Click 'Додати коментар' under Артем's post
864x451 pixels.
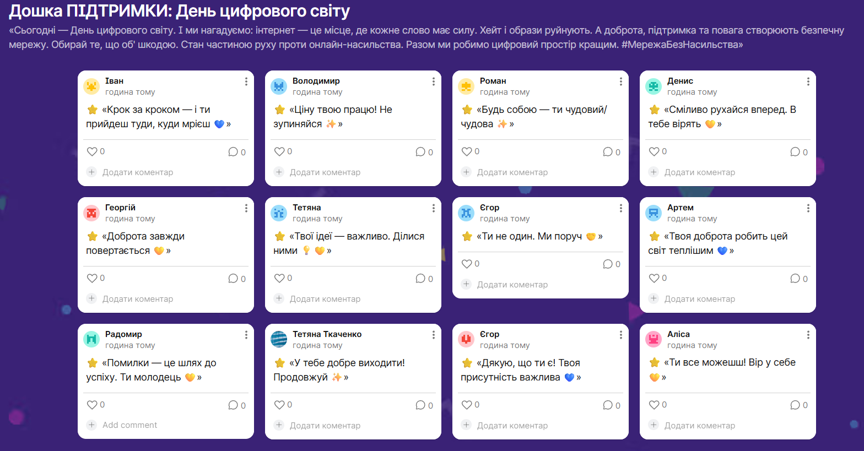[700, 299]
